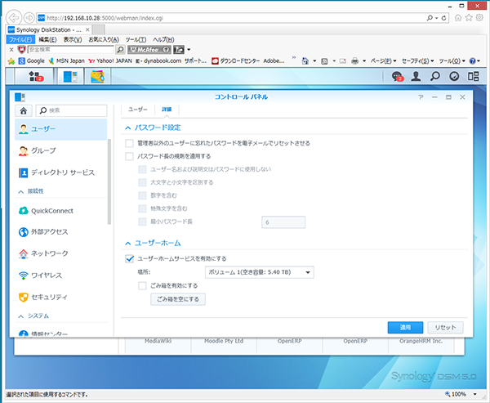Open セキュリティ sidebar item
Viewport: 490px width, 403px height.
click(61, 297)
